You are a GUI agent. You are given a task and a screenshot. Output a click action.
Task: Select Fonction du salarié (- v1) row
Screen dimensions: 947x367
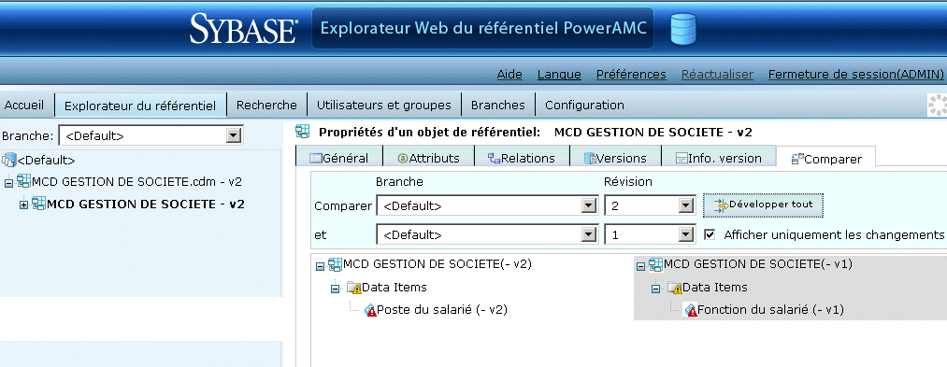point(770,310)
